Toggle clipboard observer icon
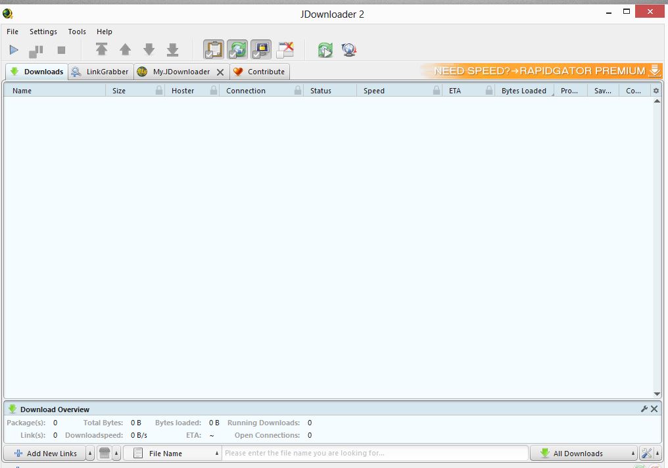Screen dimensions: 668x468 point(214,49)
